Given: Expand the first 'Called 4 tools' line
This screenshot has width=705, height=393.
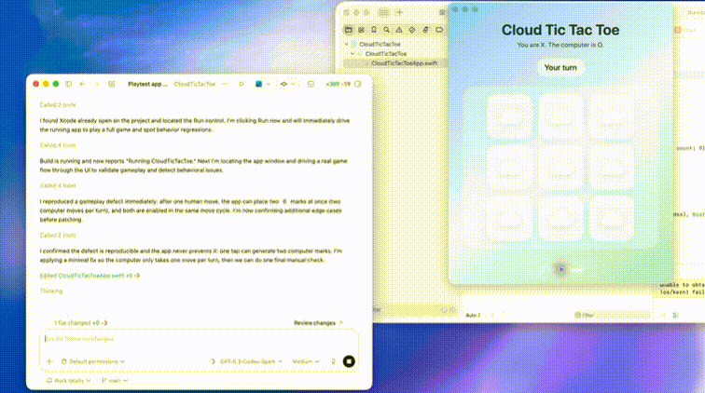Looking at the screenshot, I should point(58,145).
